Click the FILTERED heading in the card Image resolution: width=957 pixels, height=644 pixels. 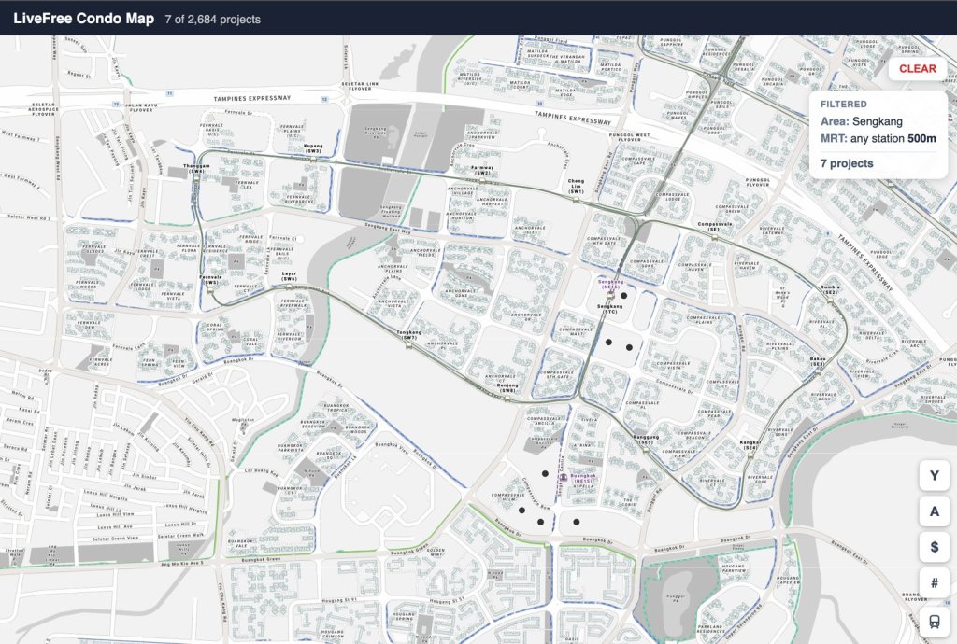click(x=844, y=105)
